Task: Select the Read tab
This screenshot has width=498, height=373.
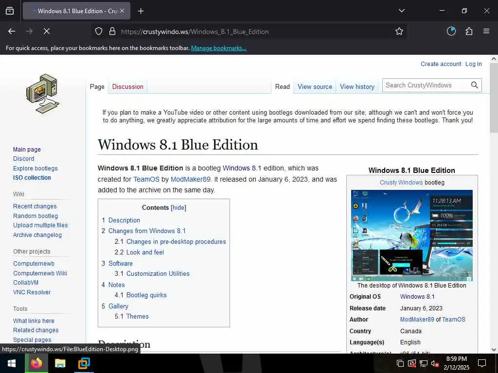Action: [283, 86]
